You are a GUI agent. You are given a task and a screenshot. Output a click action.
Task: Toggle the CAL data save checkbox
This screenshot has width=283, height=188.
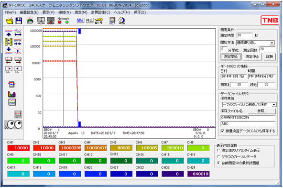[222, 131]
